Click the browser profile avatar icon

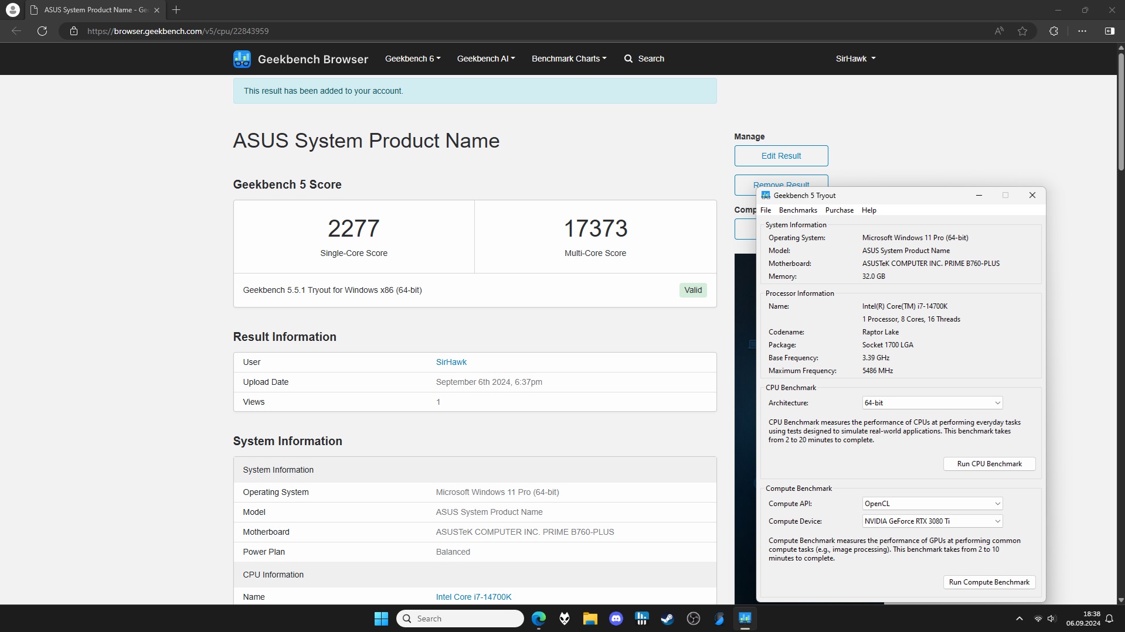coord(12,10)
